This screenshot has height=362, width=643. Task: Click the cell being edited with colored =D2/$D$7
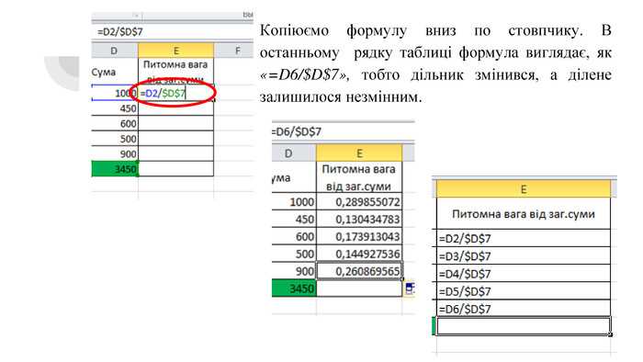[x=176, y=93]
